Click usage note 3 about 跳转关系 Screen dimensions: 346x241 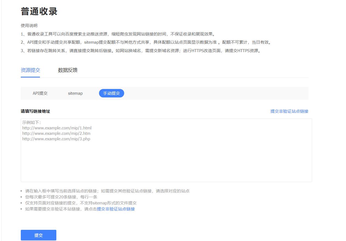tap(141, 51)
